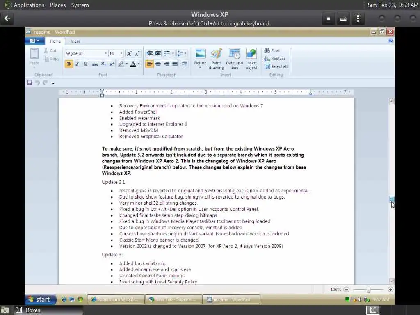Insert Date and time

[x=234, y=59]
